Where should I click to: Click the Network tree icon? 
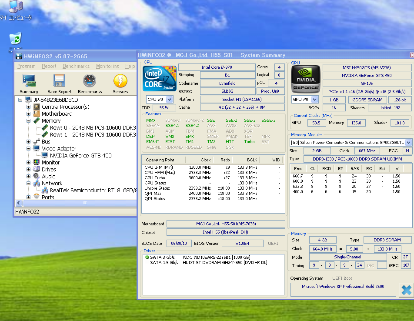click(x=37, y=183)
